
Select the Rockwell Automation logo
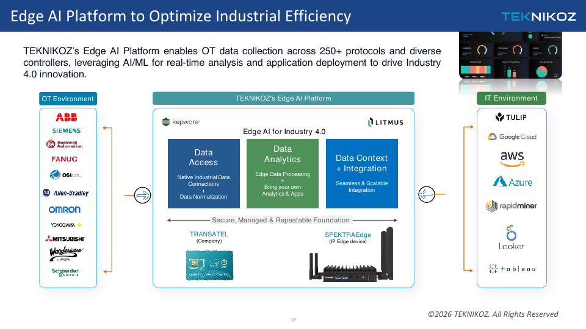pos(64,144)
